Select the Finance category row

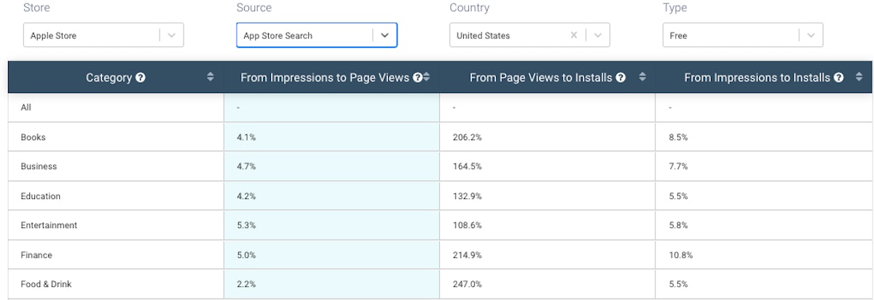coord(36,255)
